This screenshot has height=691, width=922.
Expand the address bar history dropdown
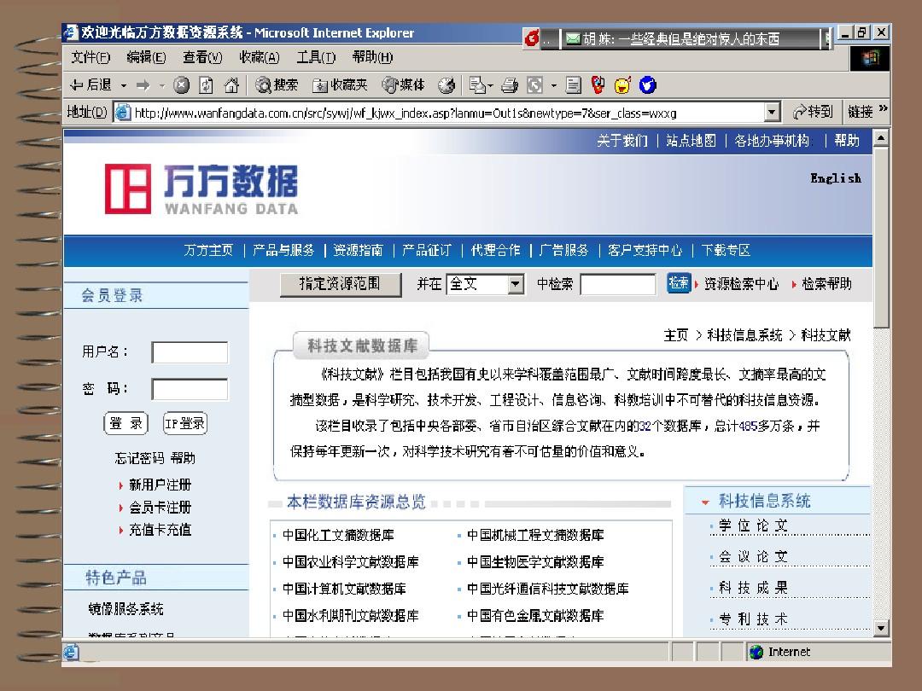click(x=771, y=111)
